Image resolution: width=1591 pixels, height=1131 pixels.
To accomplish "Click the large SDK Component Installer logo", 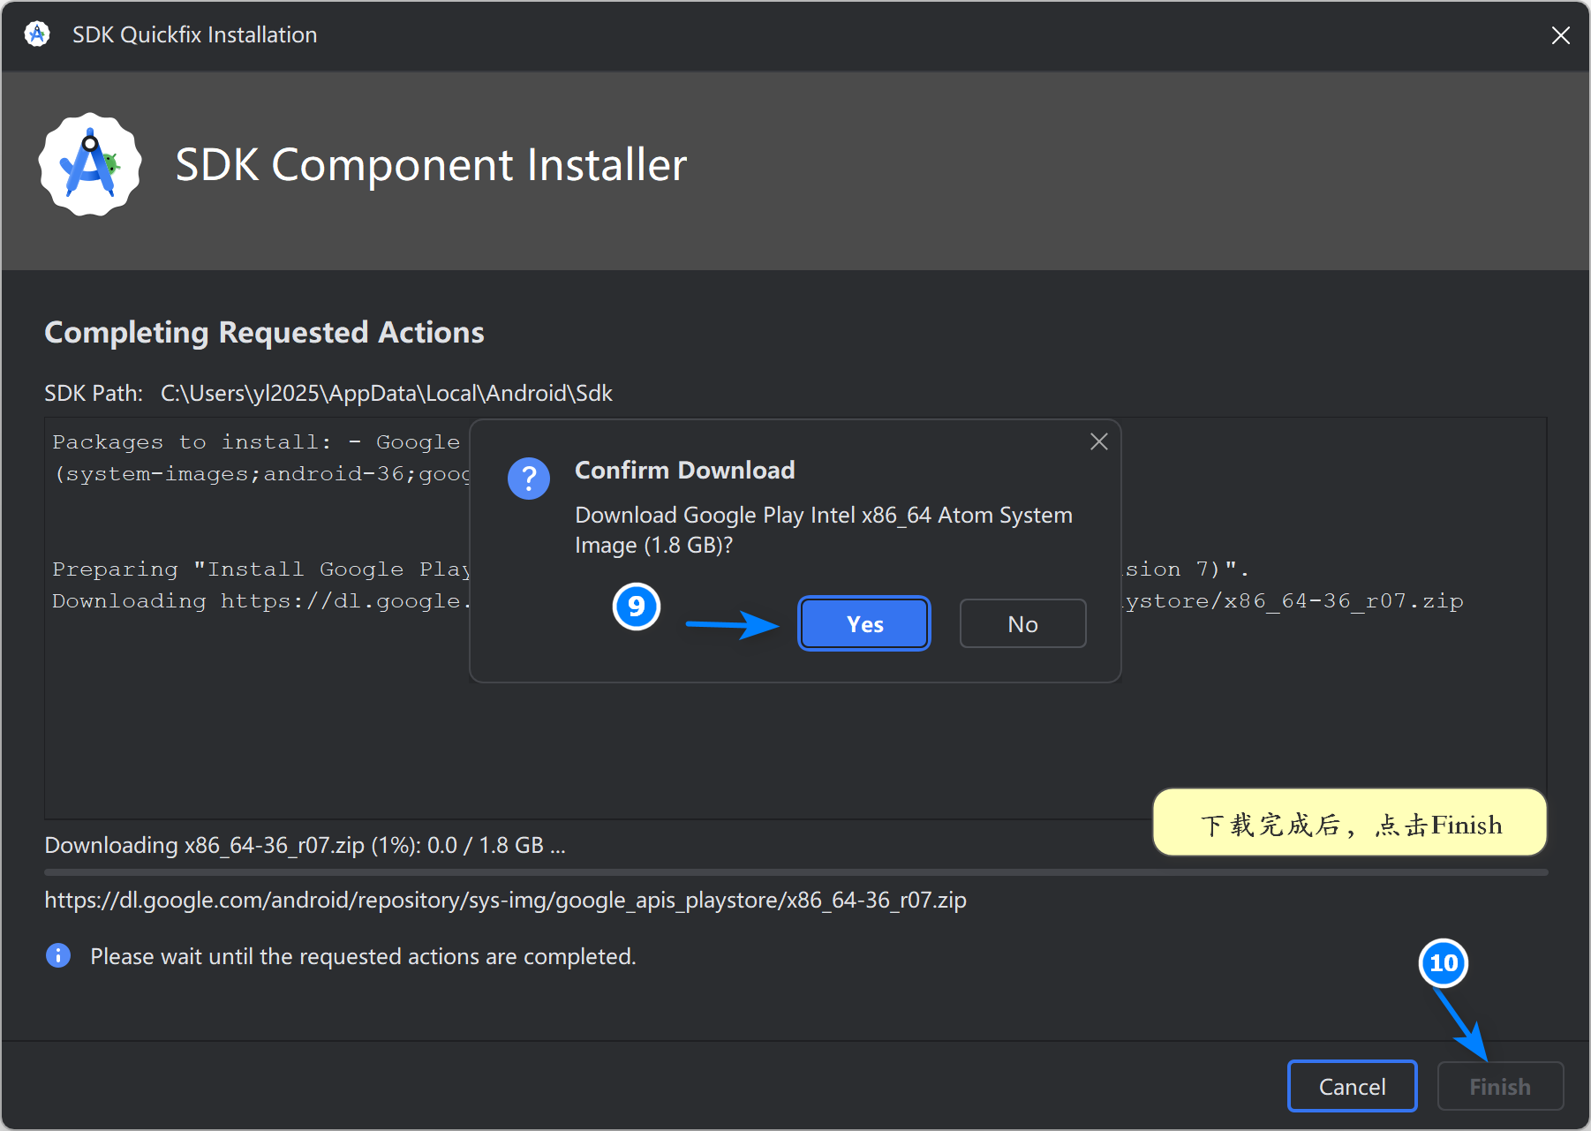I will 90,164.
